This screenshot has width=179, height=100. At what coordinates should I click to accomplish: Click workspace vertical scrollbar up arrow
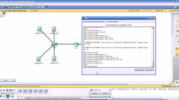coord(172,13)
